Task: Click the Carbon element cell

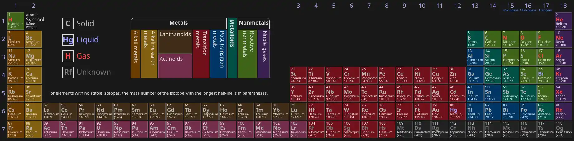Action: [492, 39]
